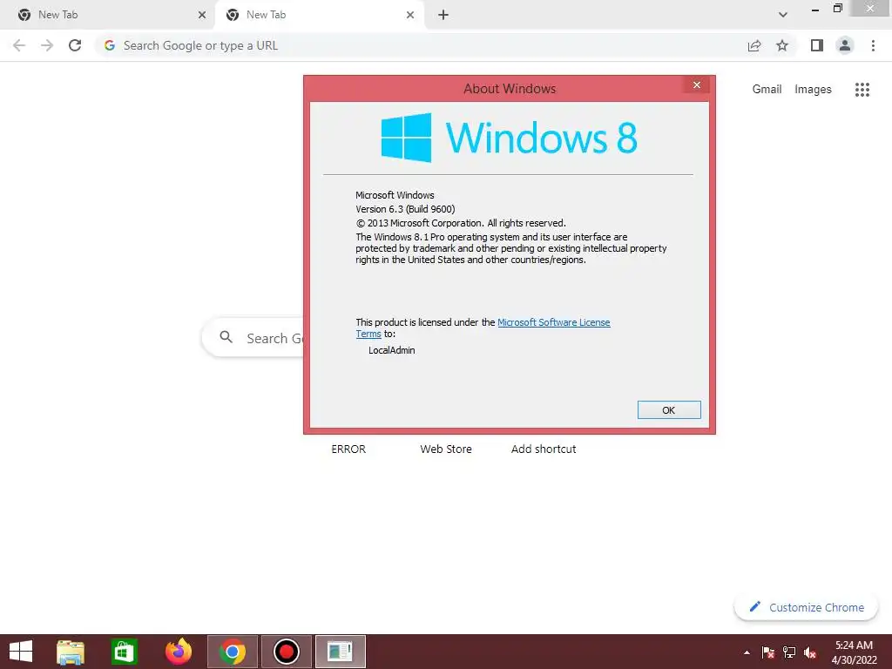The width and height of the screenshot is (892, 669).
Task: Open Microsoft Software License link
Action: (553, 322)
